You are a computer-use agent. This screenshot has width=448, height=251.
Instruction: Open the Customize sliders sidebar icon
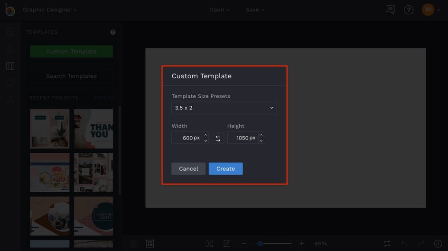coord(10,49)
